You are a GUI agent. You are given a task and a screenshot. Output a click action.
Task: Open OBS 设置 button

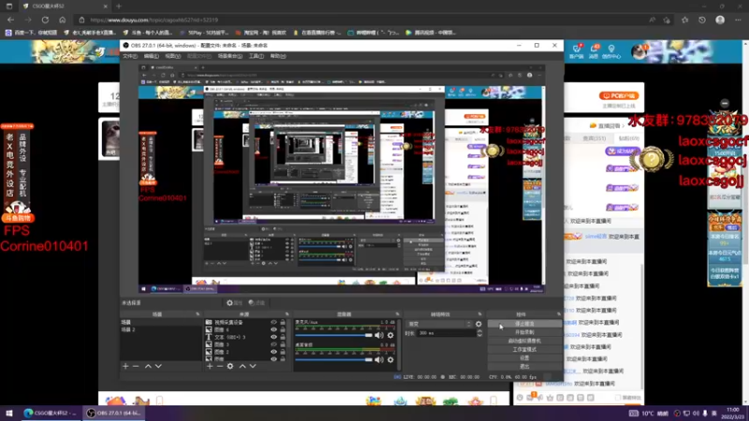[x=524, y=358]
